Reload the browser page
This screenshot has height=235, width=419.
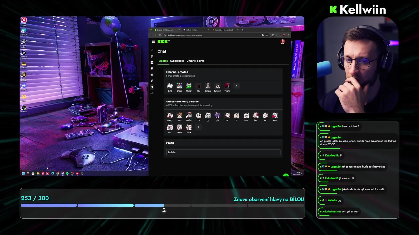pos(160,35)
